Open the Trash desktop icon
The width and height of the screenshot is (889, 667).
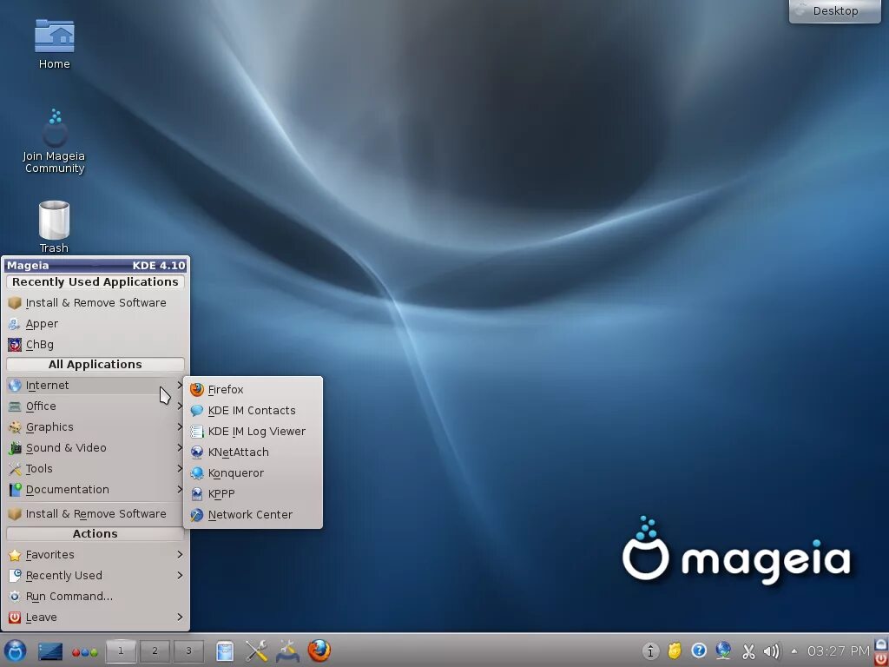click(54, 227)
